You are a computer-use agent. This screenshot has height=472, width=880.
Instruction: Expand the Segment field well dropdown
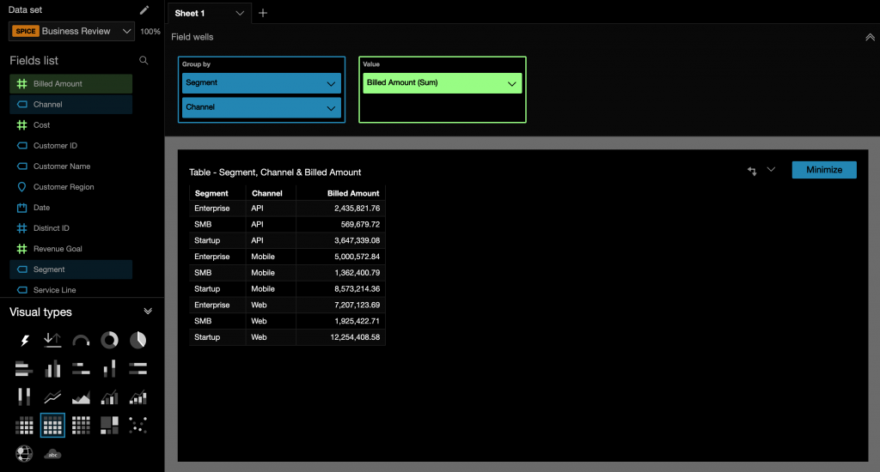pyautogui.click(x=331, y=83)
